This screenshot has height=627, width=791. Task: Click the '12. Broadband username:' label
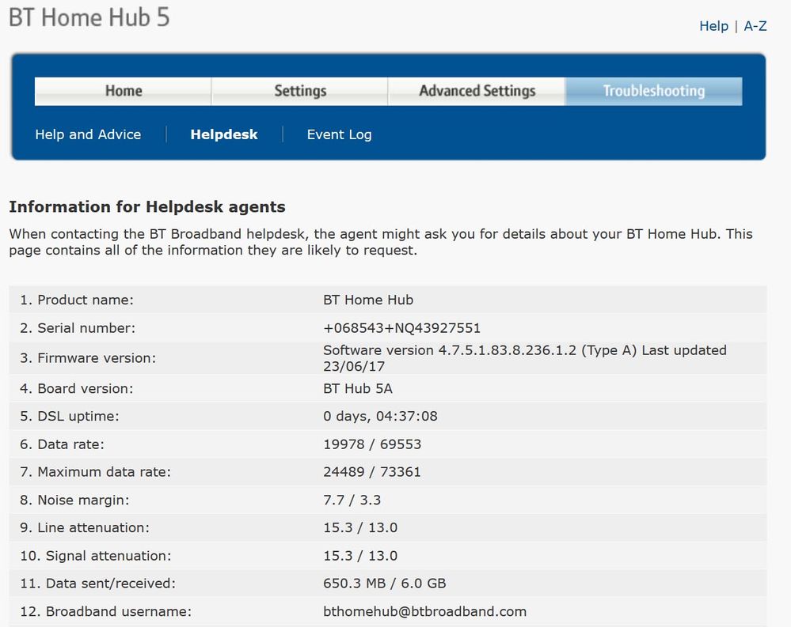coord(106,612)
